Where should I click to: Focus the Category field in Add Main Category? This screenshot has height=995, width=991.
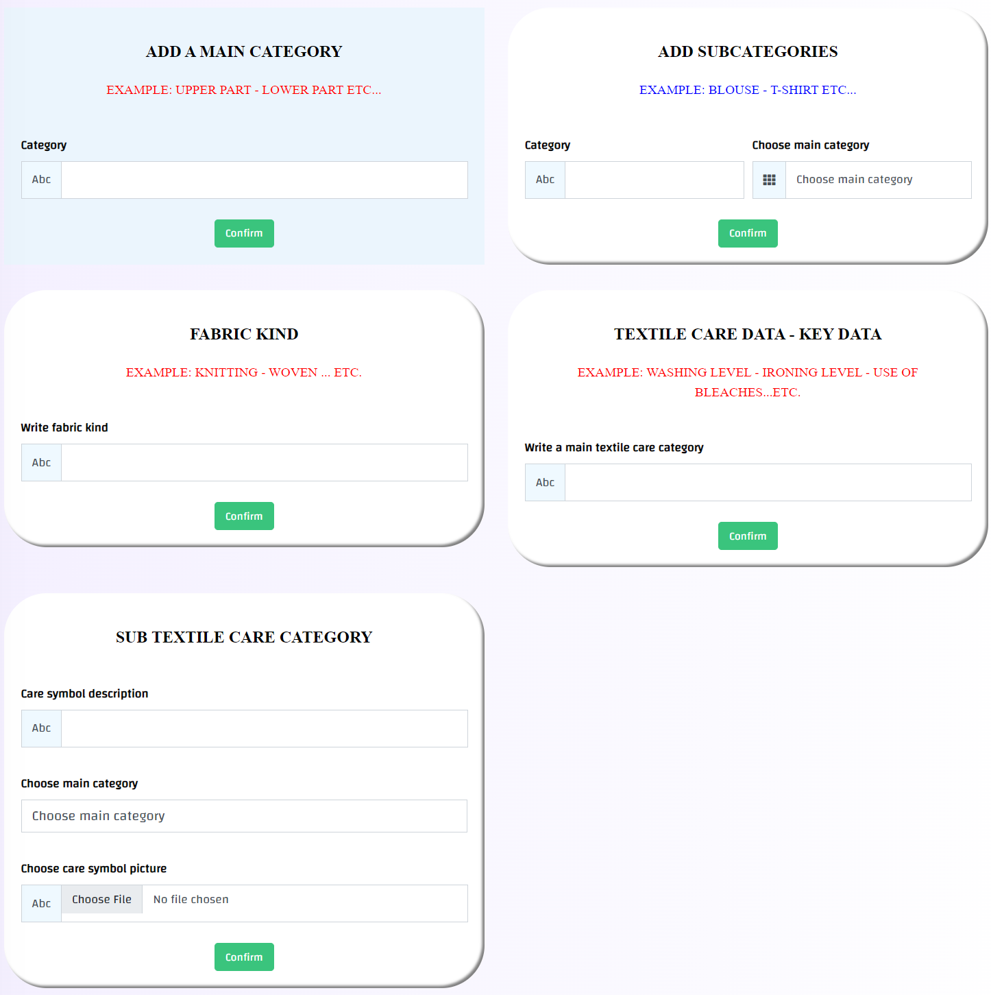point(265,180)
